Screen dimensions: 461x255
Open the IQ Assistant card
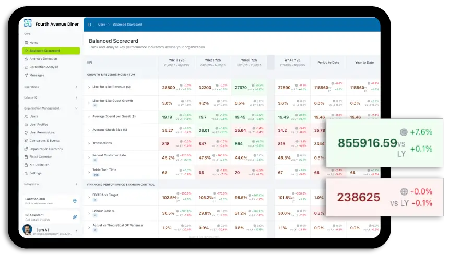51,217
